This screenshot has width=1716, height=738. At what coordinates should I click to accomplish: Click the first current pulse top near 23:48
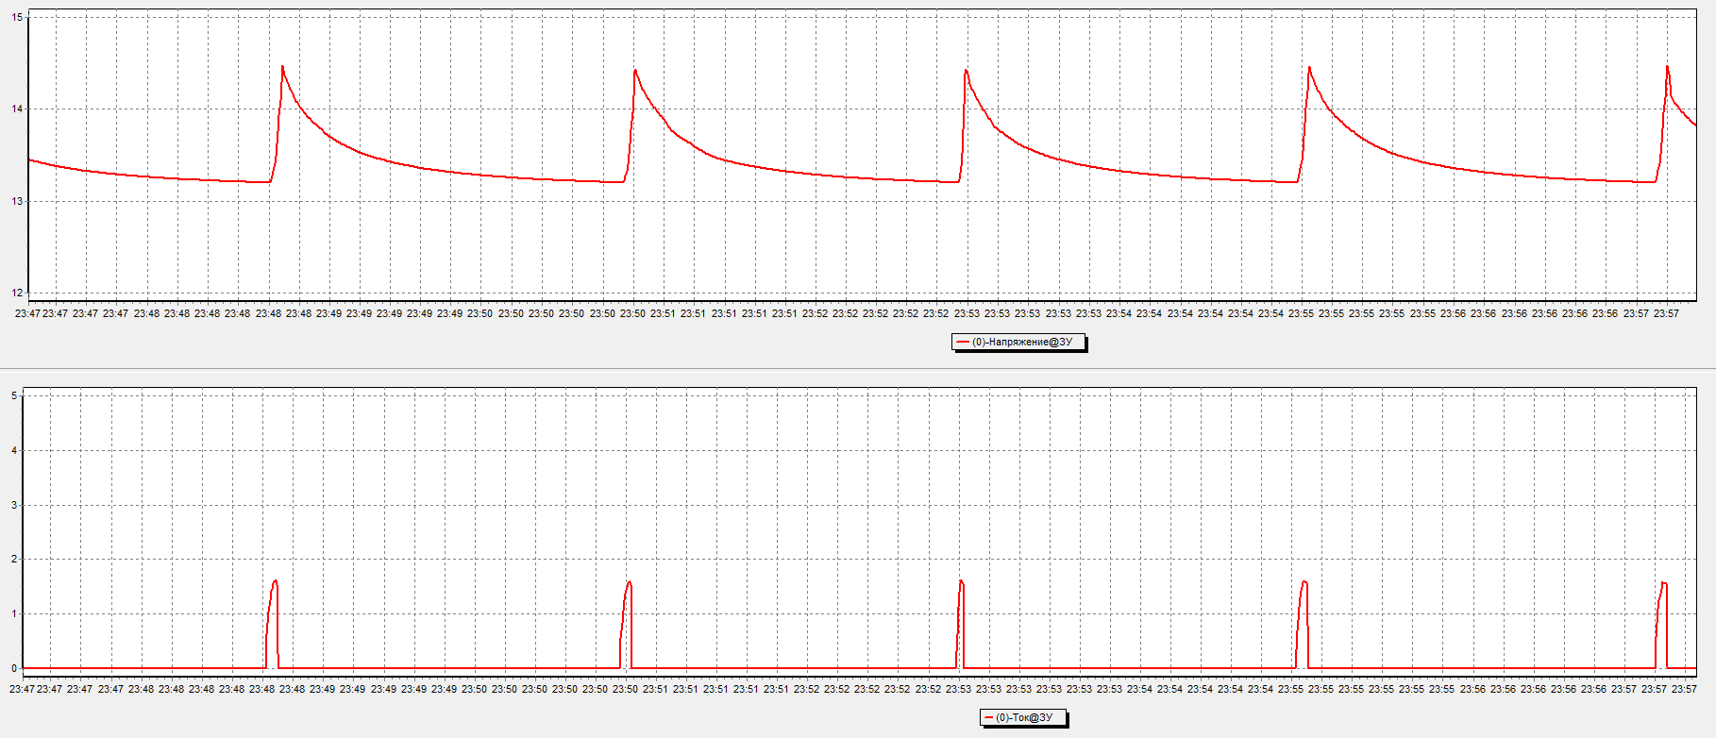click(275, 581)
